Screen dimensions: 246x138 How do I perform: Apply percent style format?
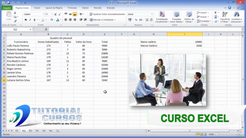136,20
